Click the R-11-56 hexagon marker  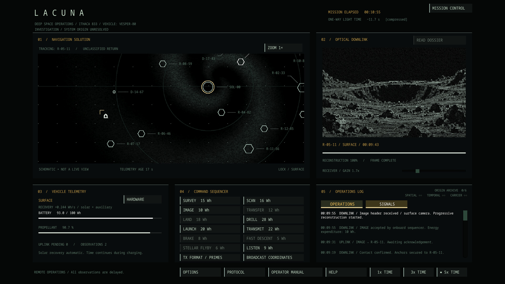249,149
